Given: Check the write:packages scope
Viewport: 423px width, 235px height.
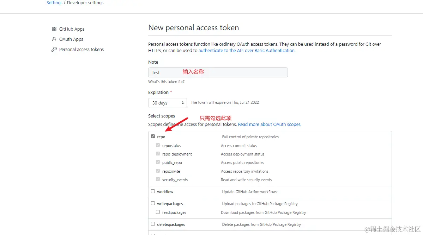Looking at the screenshot, I should point(153,203).
